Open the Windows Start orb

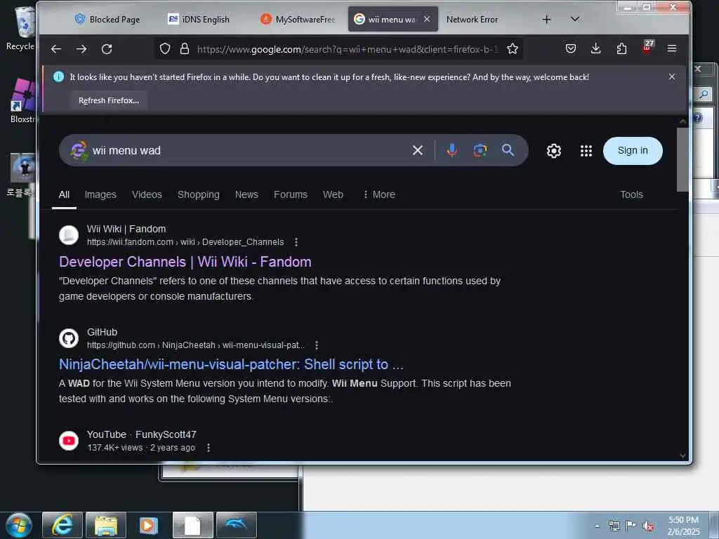pos(19,525)
